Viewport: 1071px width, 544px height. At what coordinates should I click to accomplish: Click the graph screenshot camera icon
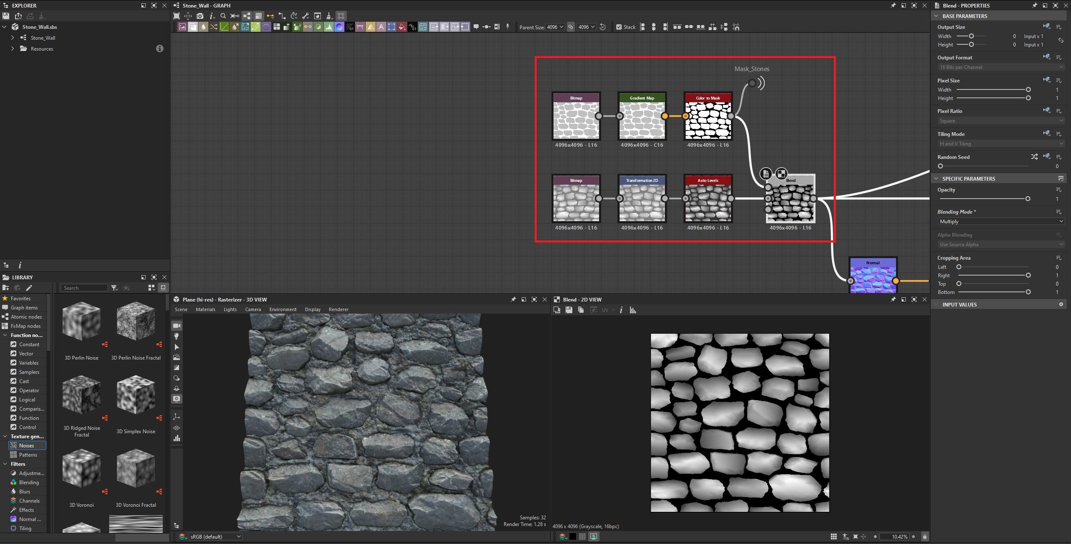200,16
